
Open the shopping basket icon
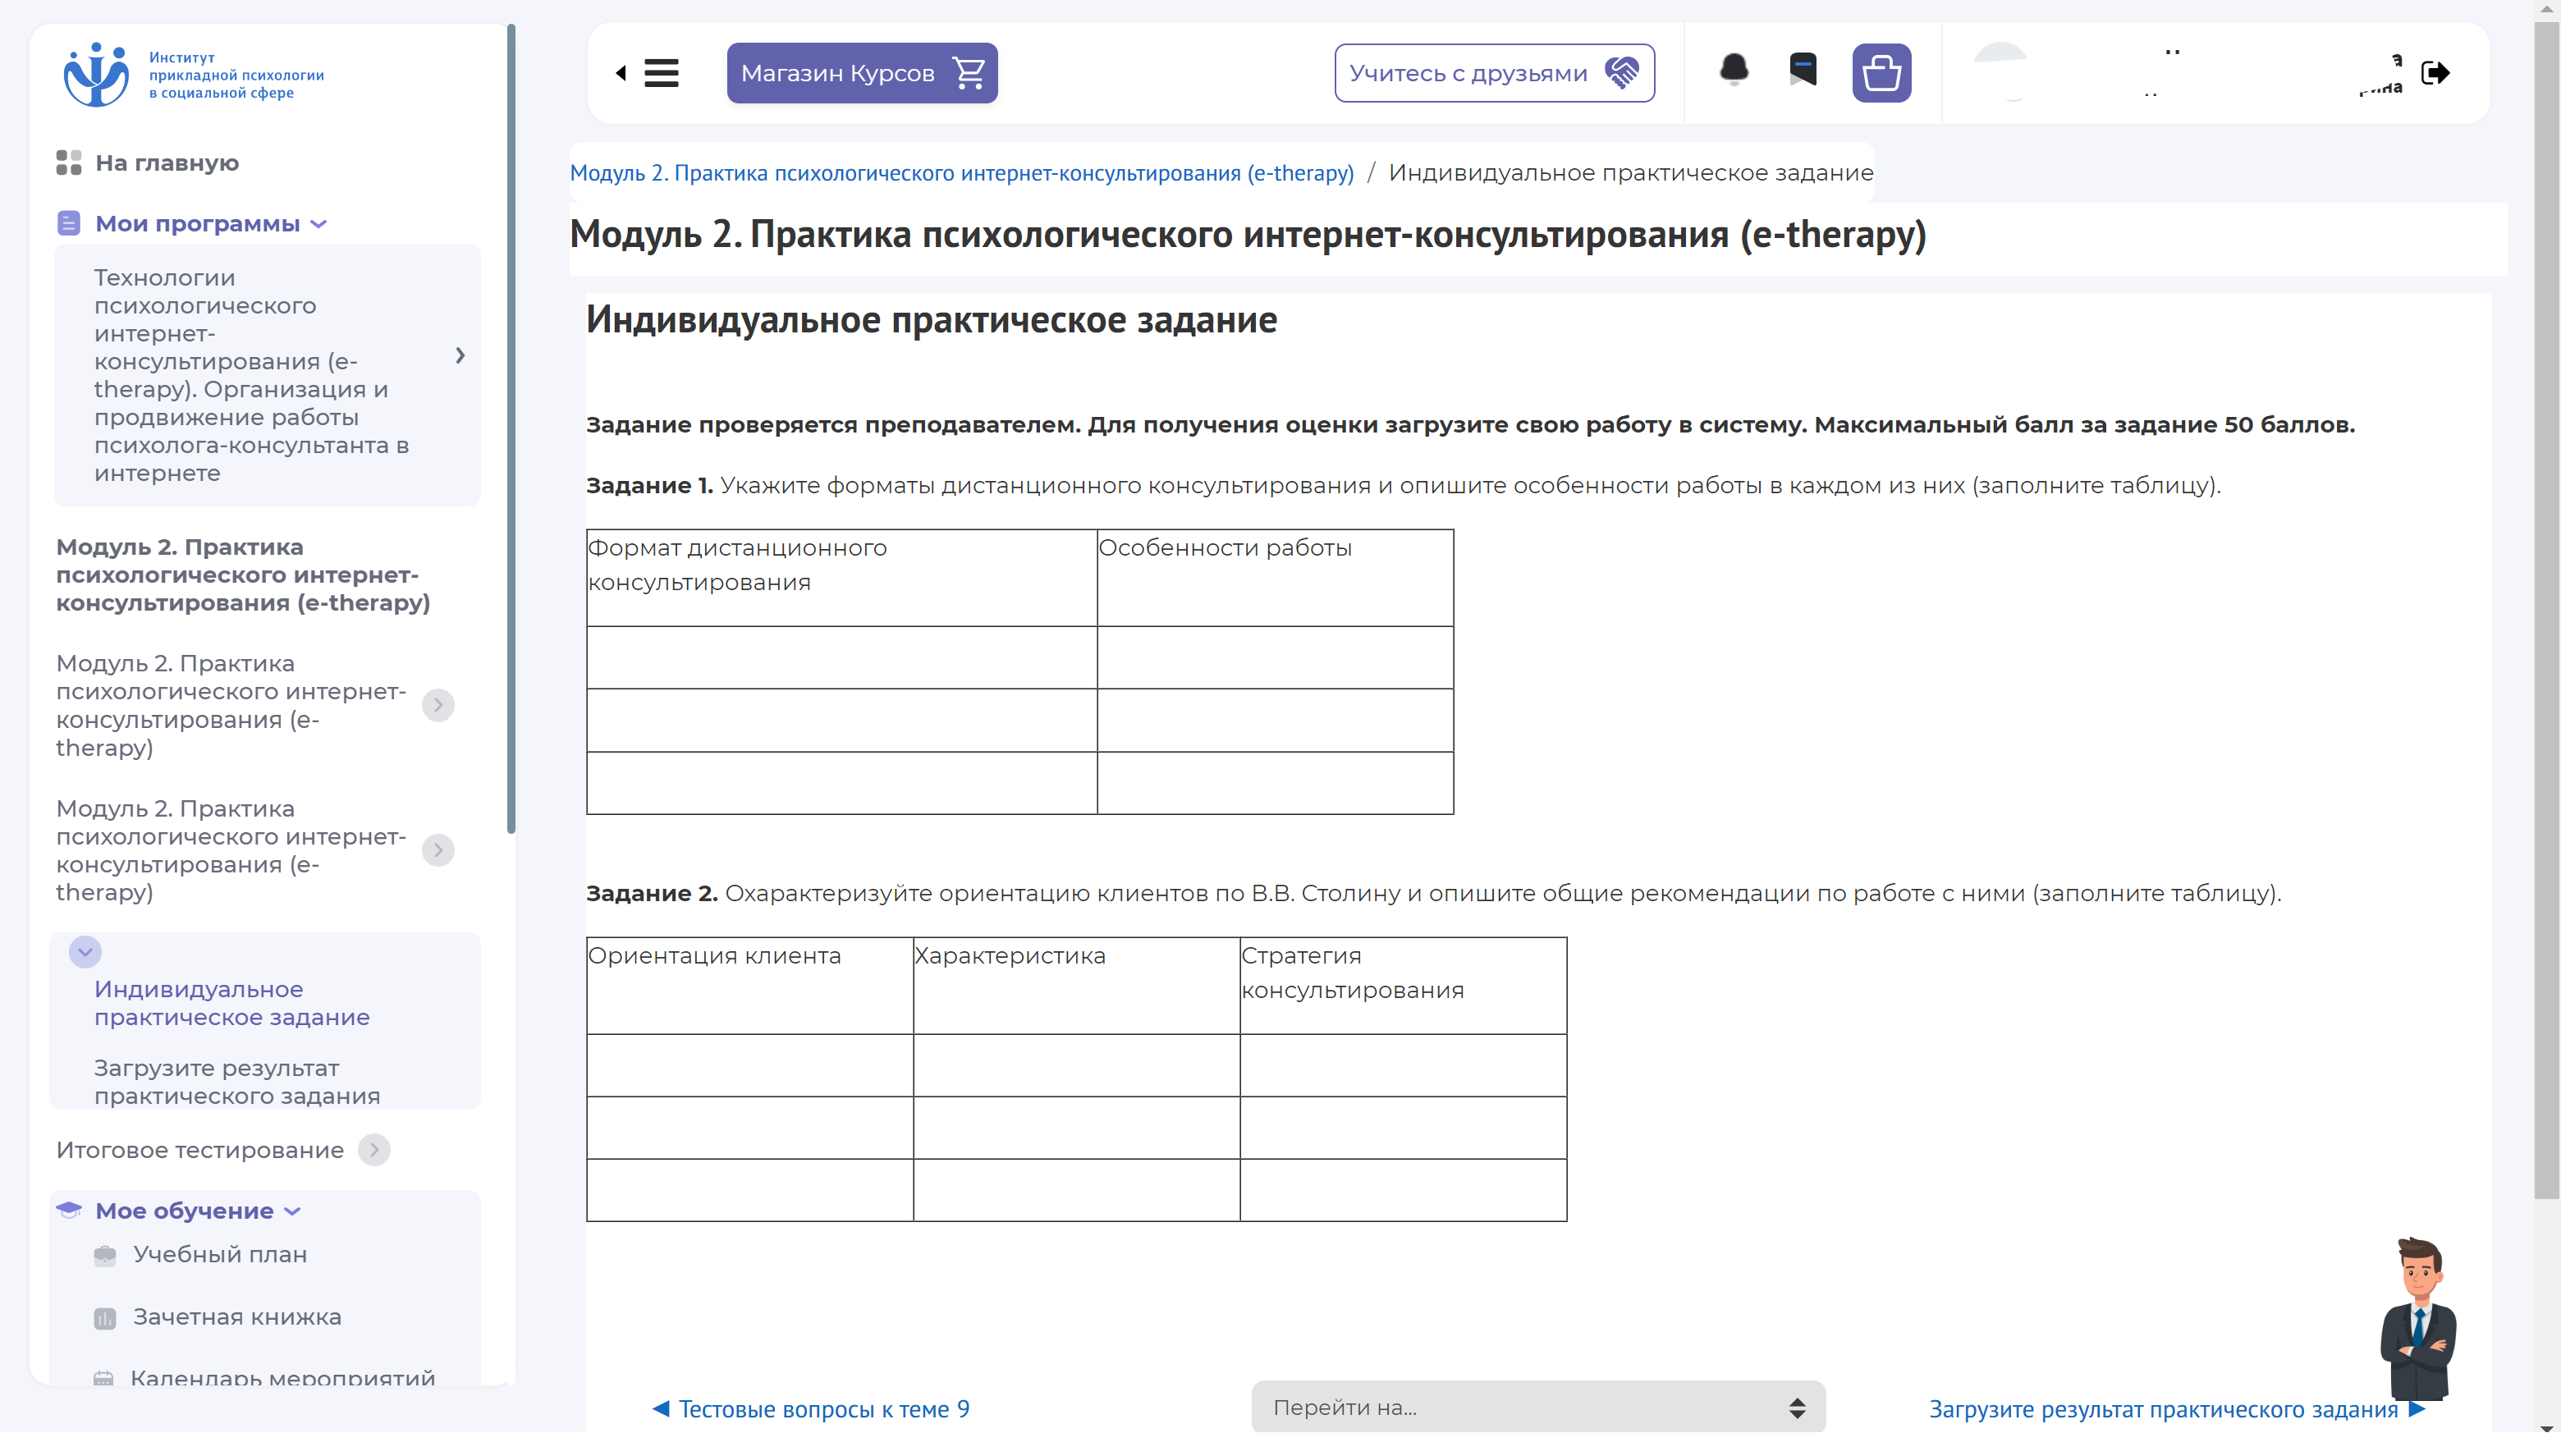click(1881, 72)
